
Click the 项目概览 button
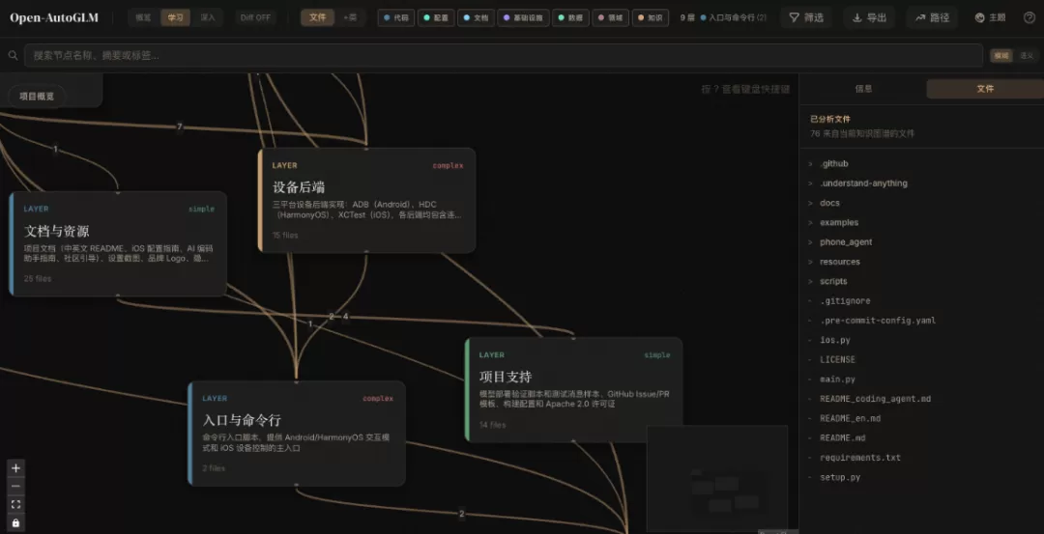(37, 97)
